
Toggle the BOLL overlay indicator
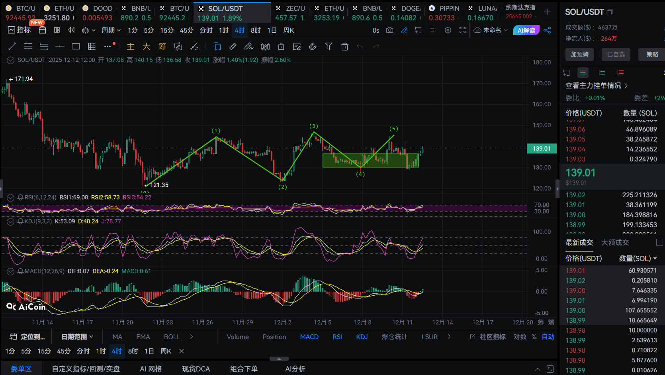[x=172, y=337]
